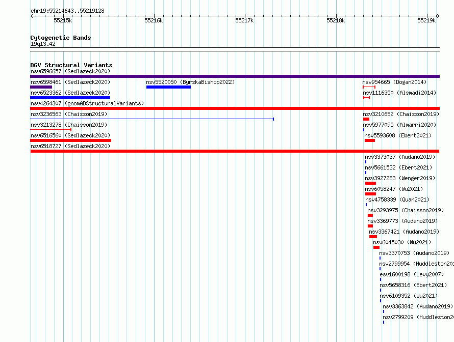Click thin blue line under nsv3236563
This screenshot has height=342, width=454.
tap(152, 119)
